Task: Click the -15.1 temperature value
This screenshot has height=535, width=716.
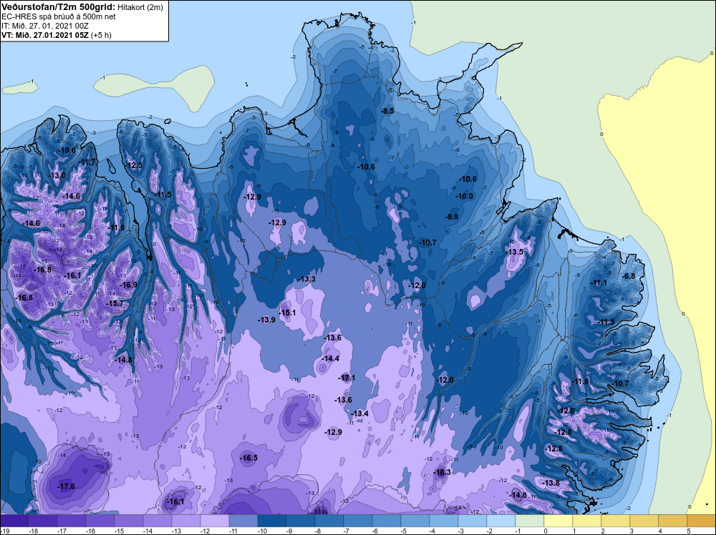Action: tap(287, 313)
